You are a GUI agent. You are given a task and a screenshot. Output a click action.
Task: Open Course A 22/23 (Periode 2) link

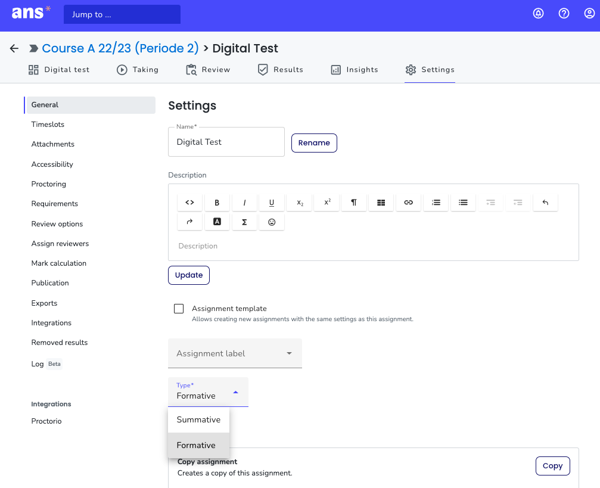pyautogui.click(x=120, y=48)
